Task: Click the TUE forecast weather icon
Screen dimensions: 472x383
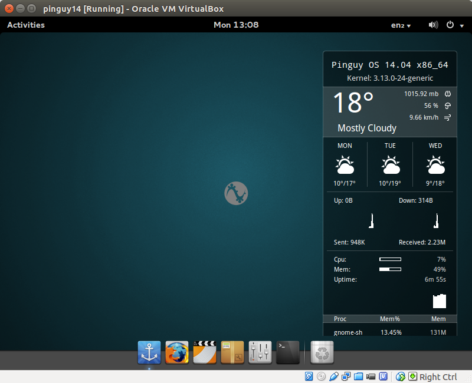Action: tap(391, 165)
